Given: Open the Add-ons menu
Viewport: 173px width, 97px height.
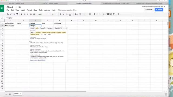Looking at the screenshot, I should pos(47,10).
